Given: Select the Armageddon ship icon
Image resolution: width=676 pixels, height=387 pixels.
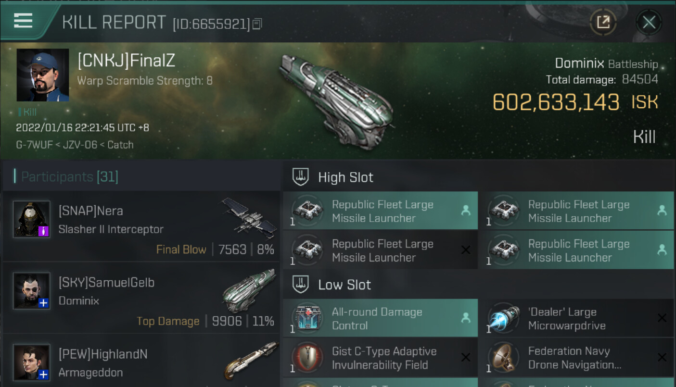Looking at the screenshot, I should coord(251,360).
